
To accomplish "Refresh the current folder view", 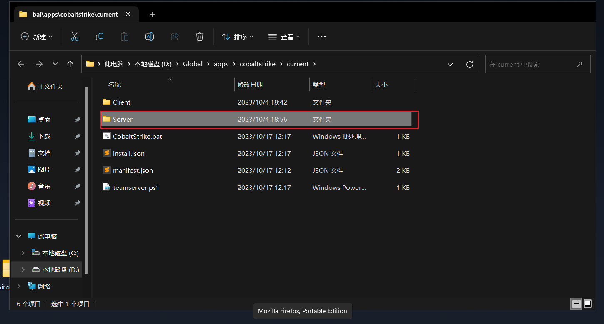I will click(470, 65).
